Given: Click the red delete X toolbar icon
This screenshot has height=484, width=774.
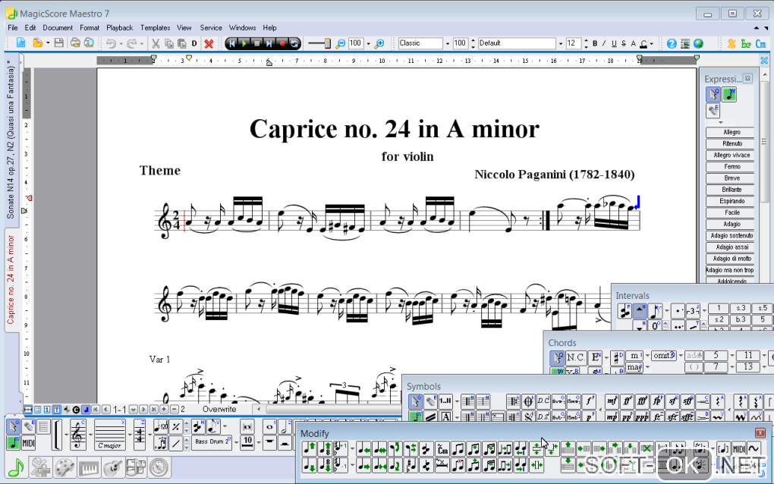Looking at the screenshot, I should (209, 43).
